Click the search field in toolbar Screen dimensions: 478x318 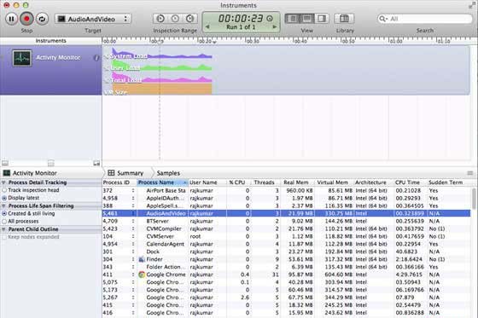425,19
